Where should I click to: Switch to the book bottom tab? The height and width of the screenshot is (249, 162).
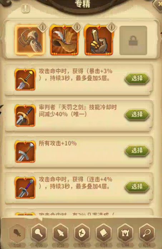point(104,233)
